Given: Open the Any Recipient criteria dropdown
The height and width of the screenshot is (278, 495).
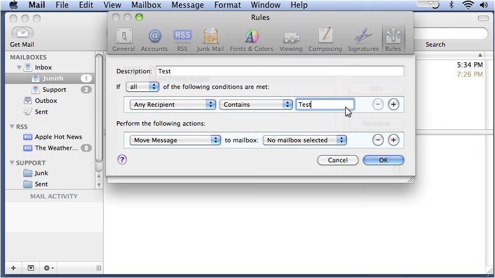Looking at the screenshot, I should click(173, 105).
